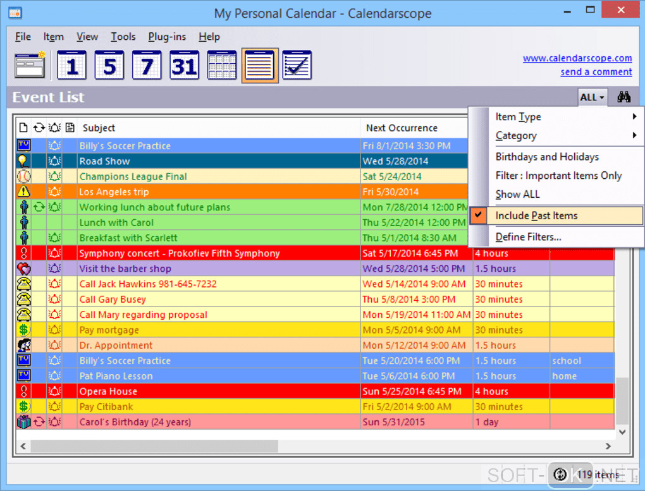Image resolution: width=645 pixels, height=491 pixels.
Task: Click the dollar icon of Pay mortgage
Action: (24, 330)
